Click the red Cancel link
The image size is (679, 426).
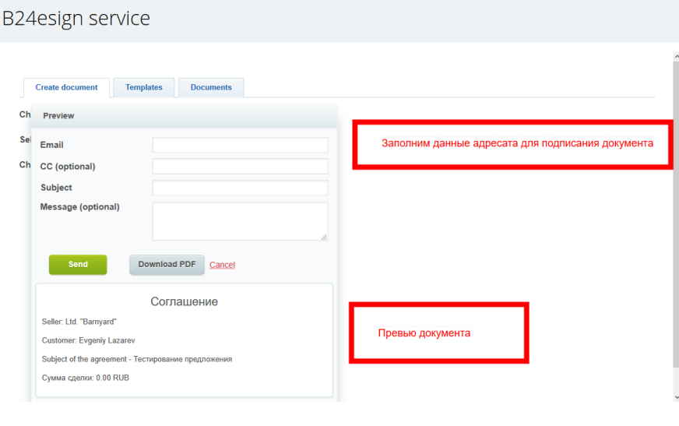pos(222,265)
